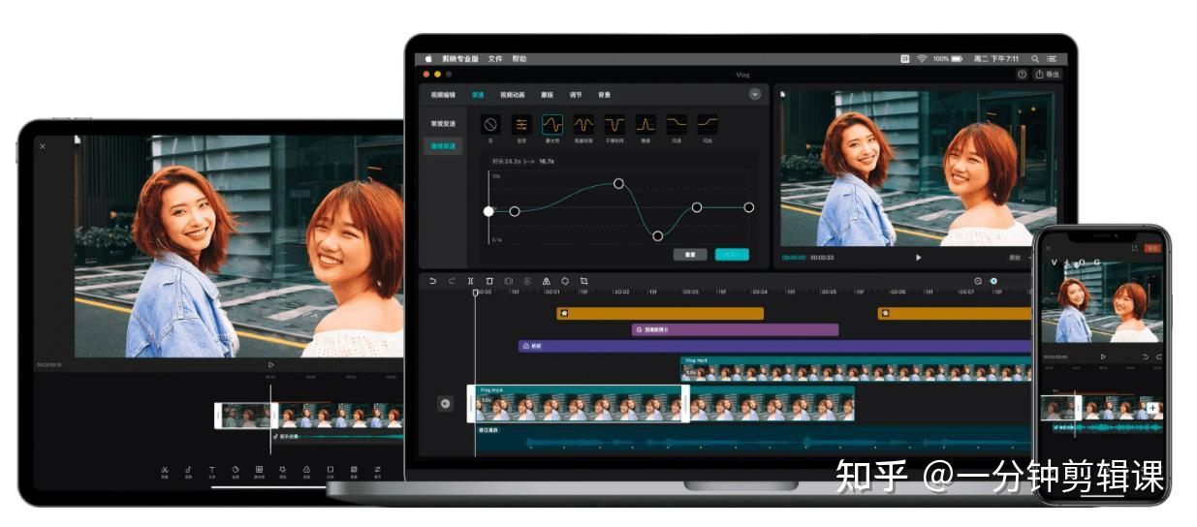Open the 文件 menu in the macOS menu bar
Screen dimensions: 1197x527
click(x=495, y=59)
